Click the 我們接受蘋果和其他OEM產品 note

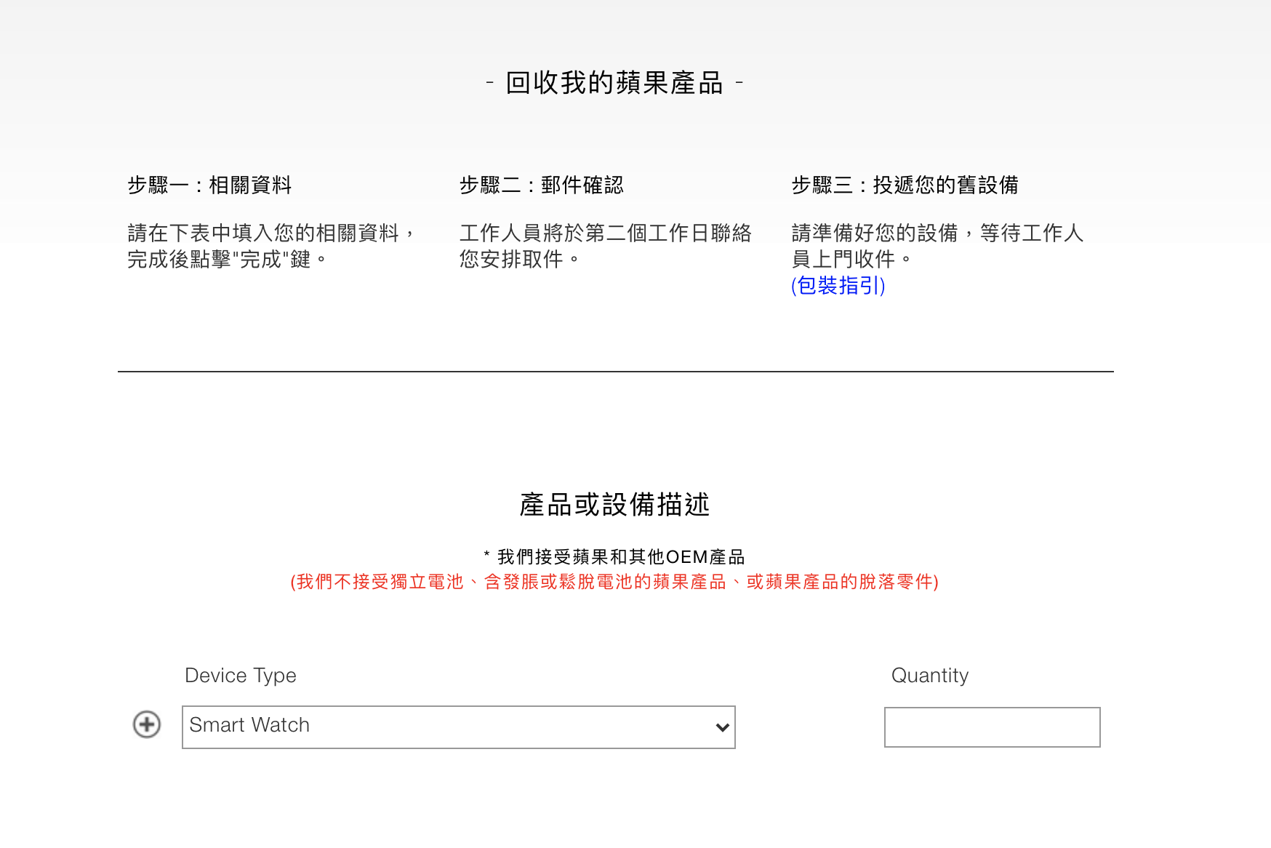click(614, 557)
